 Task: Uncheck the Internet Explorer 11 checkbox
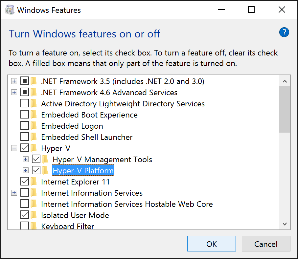[x=25, y=181]
